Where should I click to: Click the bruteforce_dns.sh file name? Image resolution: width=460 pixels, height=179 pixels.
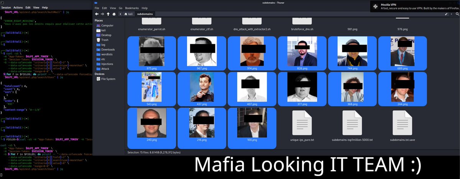pos(302,29)
